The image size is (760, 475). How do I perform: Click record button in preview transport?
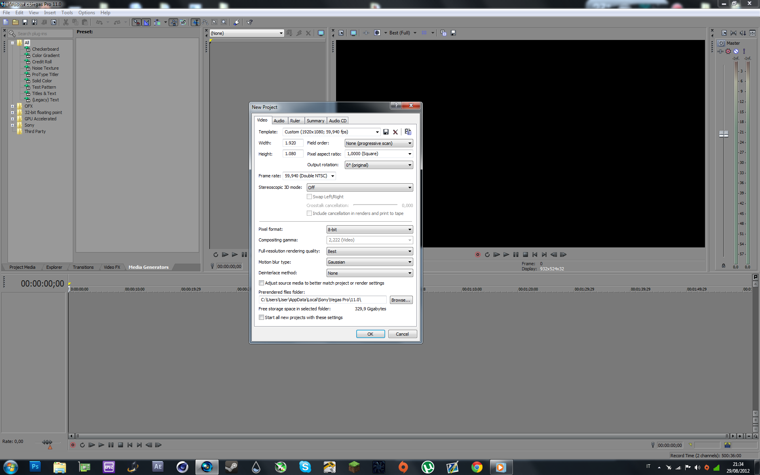(x=478, y=255)
